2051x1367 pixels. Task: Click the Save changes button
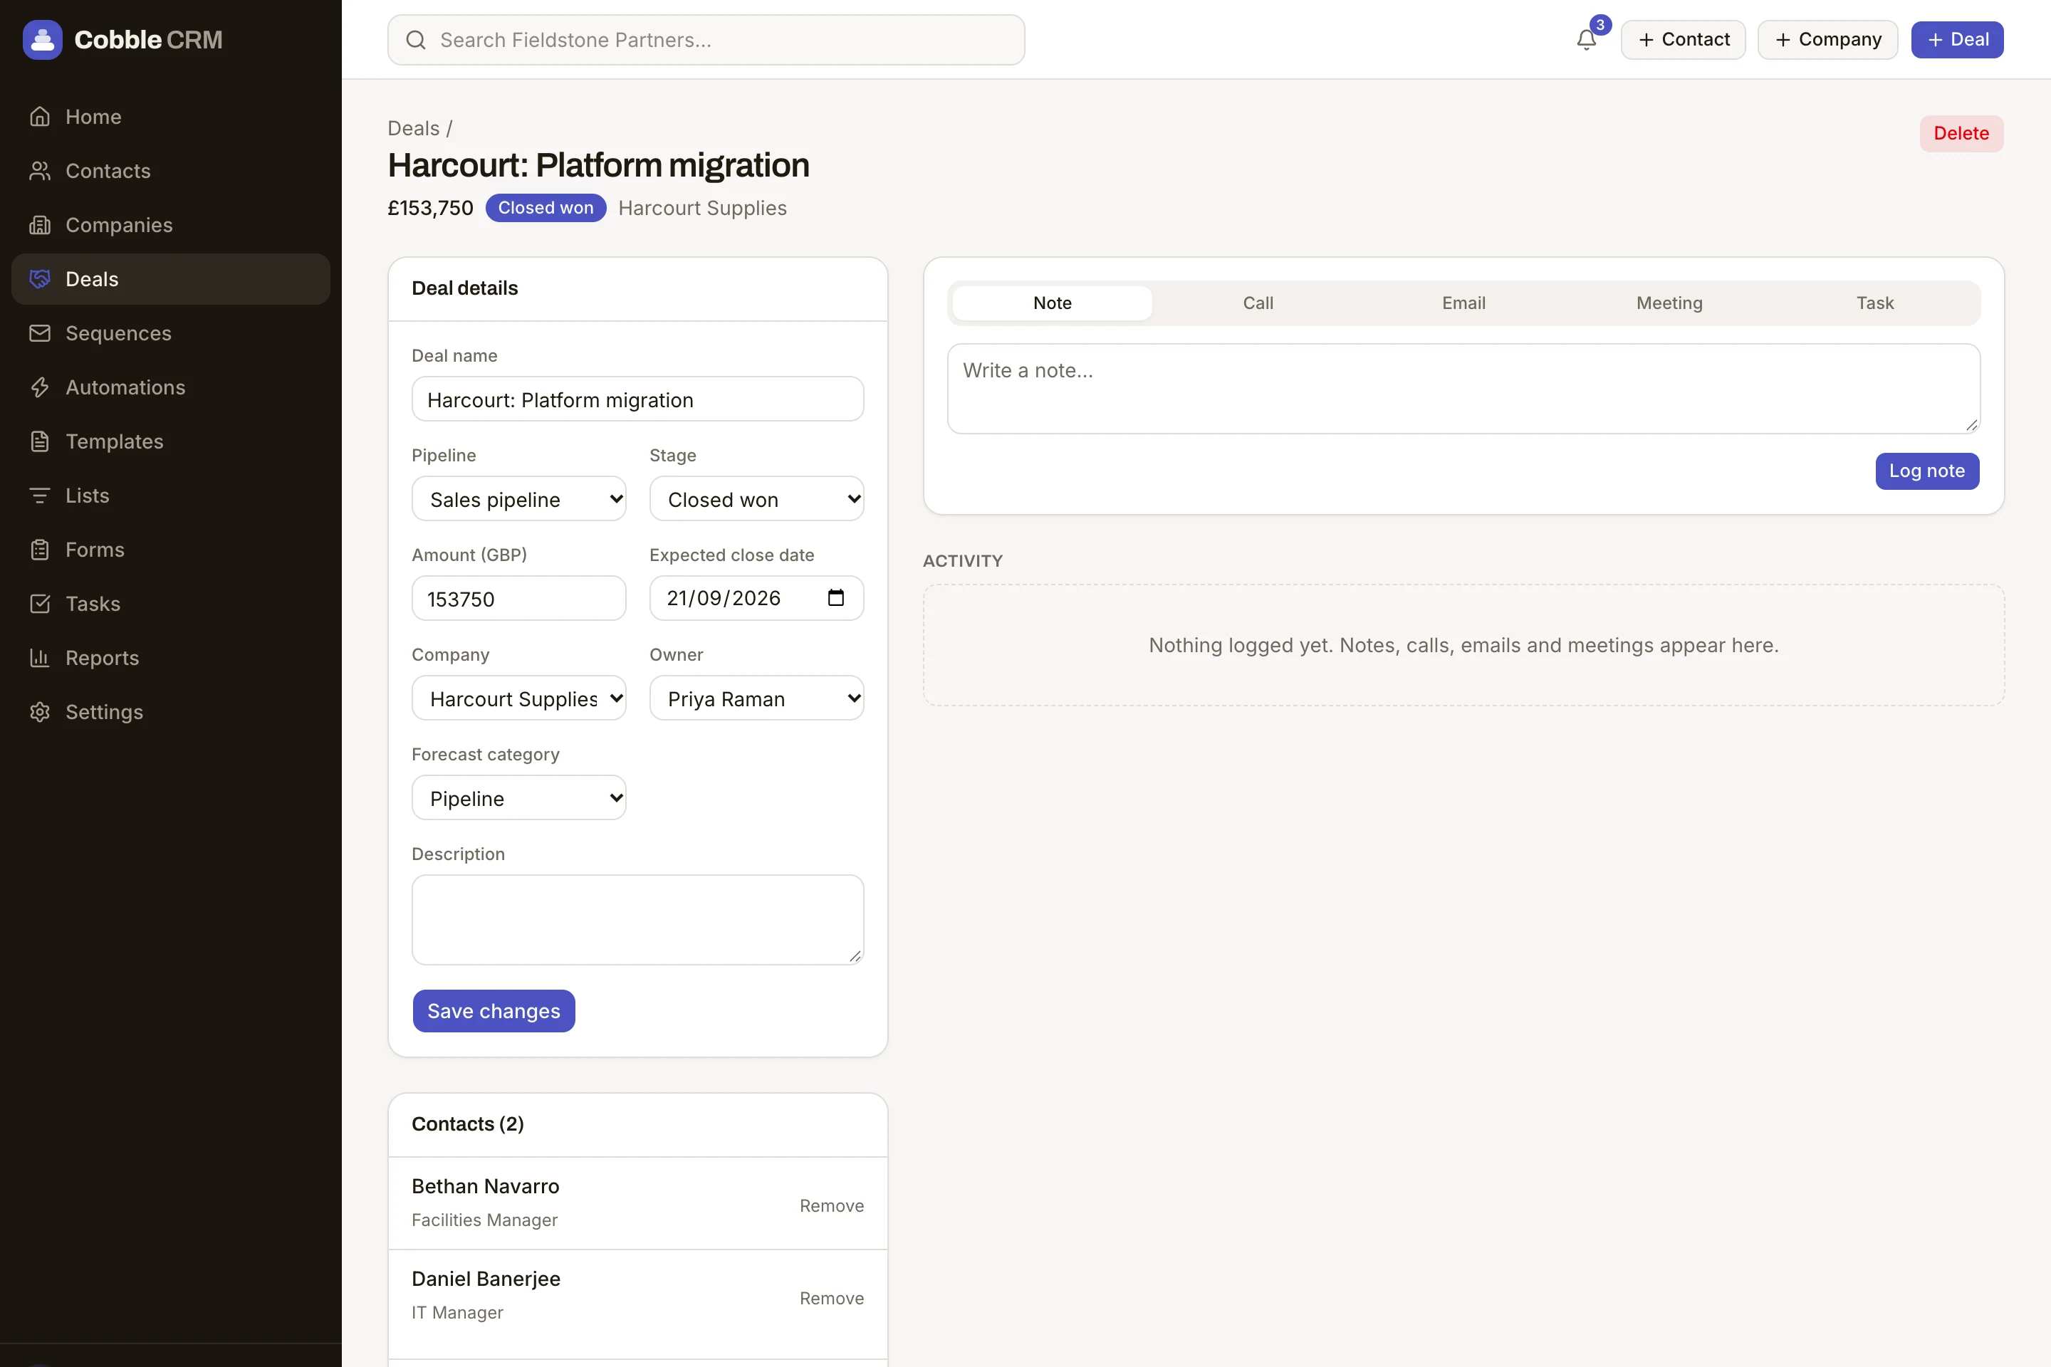coord(494,1010)
